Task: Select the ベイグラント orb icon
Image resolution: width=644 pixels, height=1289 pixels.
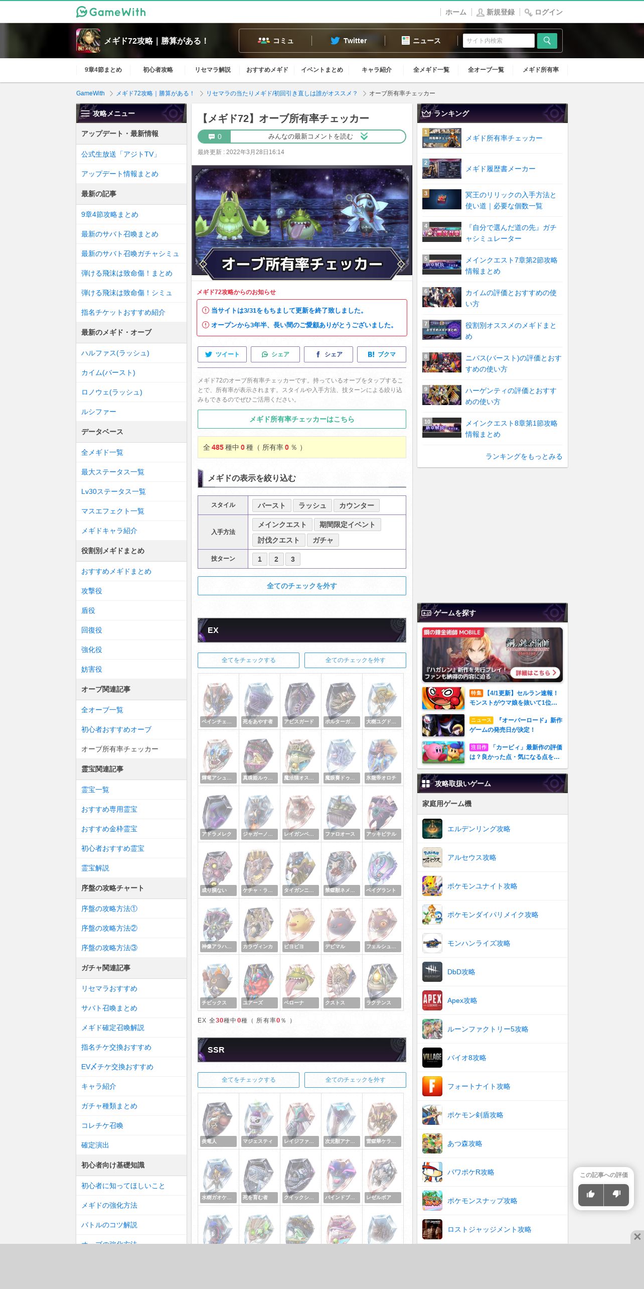Action: pos(383,870)
